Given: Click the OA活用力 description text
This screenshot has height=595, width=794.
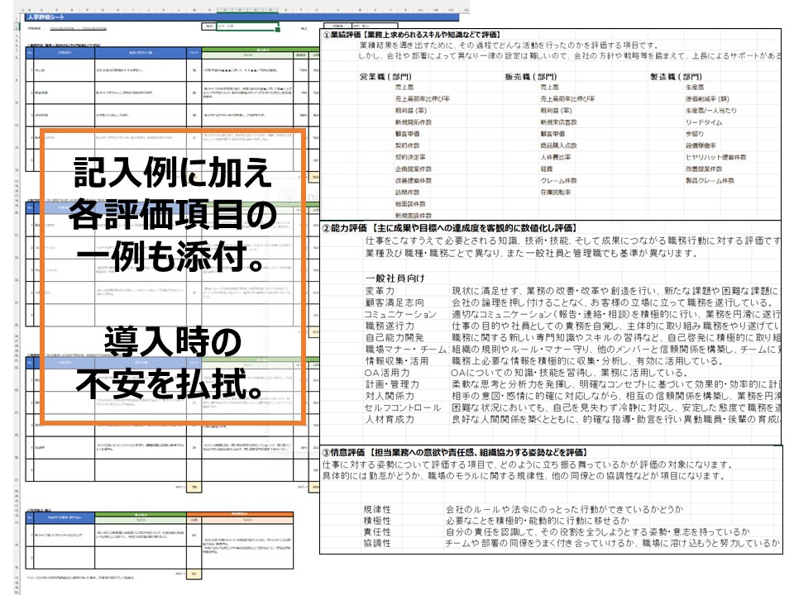Looking at the screenshot, I should [x=569, y=372].
